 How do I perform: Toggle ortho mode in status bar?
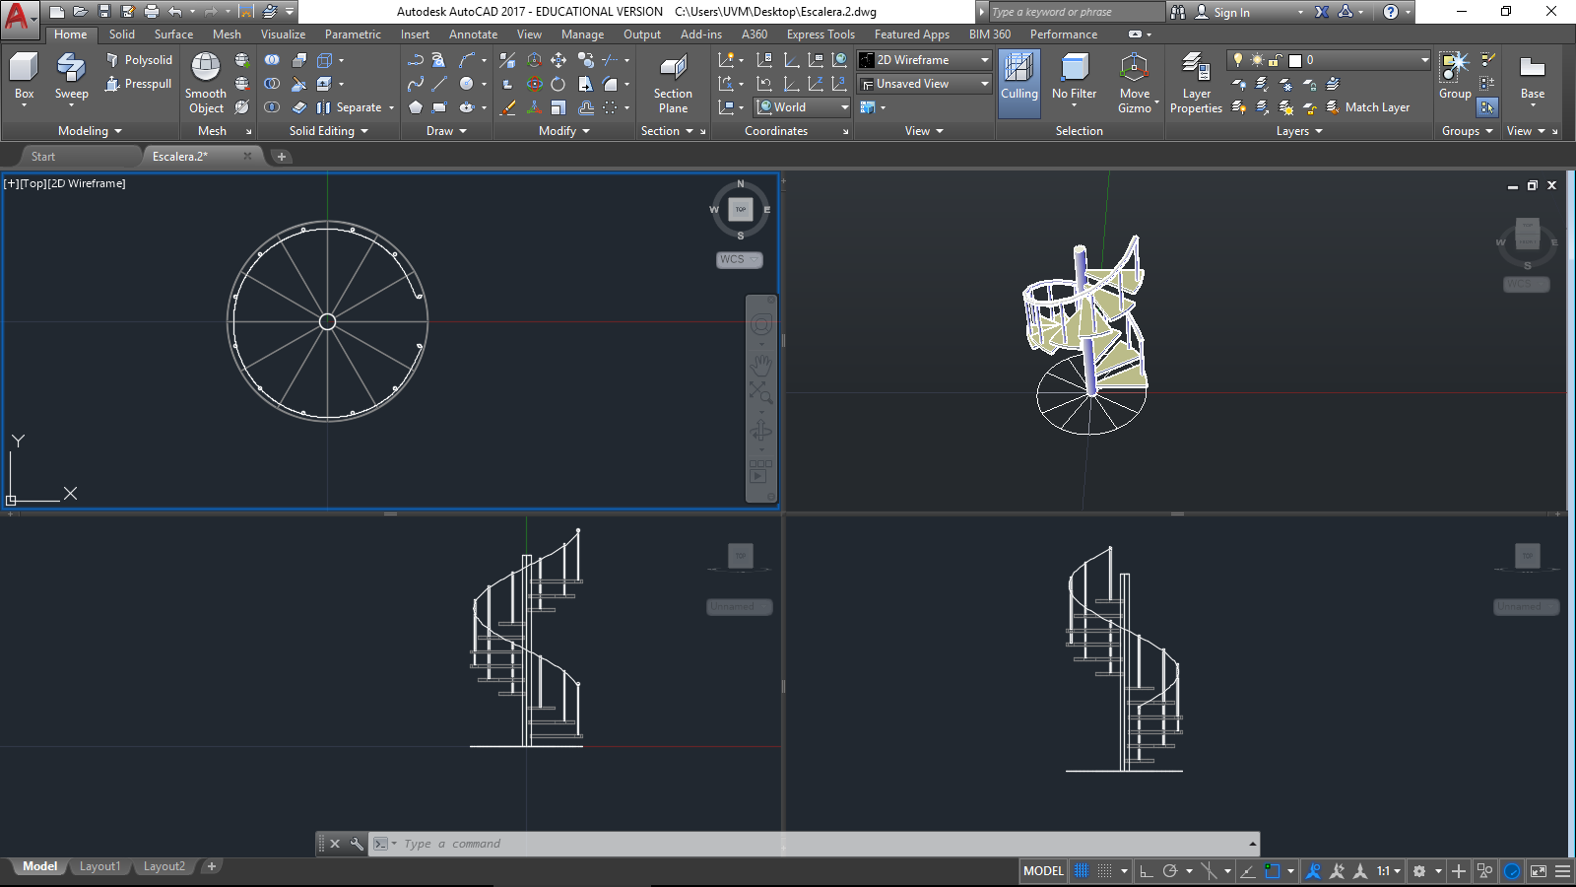coord(1146,871)
